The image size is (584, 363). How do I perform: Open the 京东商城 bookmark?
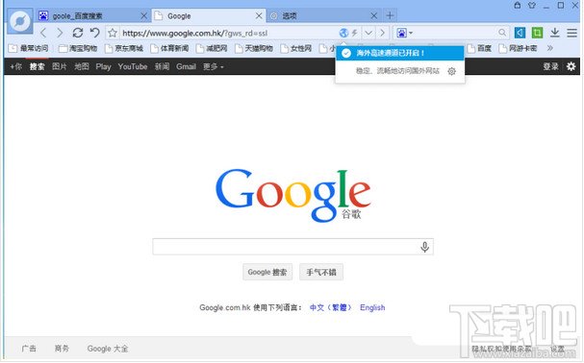tap(124, 48)
